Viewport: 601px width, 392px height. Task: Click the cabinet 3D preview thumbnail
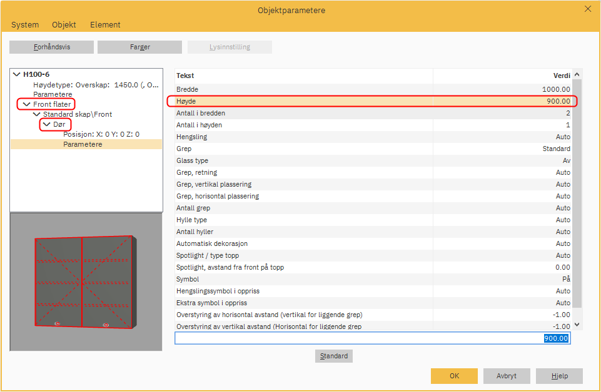point(86,281)
